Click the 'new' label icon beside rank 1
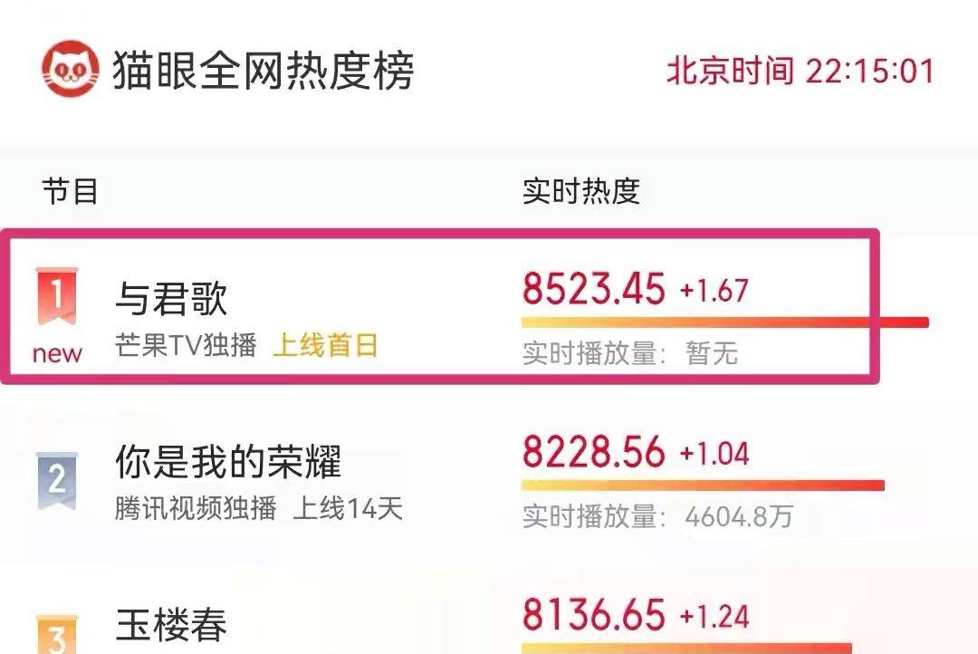The image size is (978, 654). click(x=56, y=353)
